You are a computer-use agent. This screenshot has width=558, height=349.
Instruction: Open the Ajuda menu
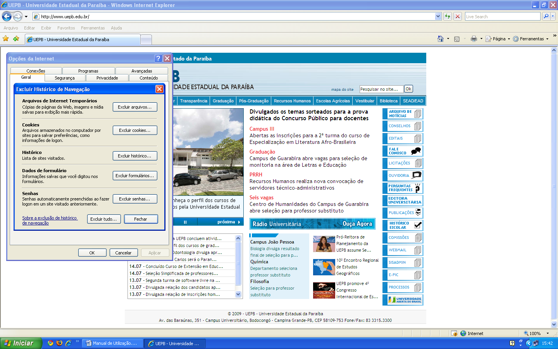click(x=116, y=28)
